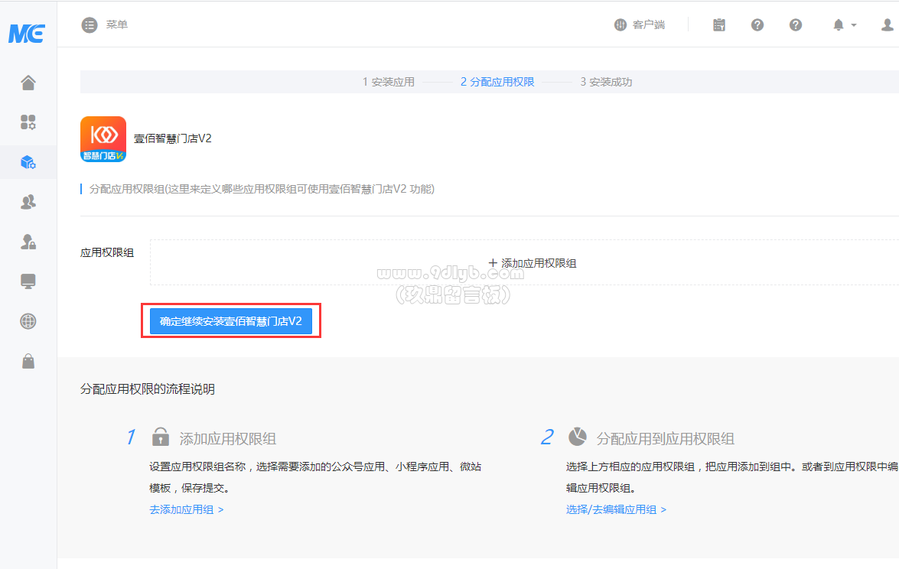Click the 应用权限组 field label
The image size is (899, 569).
coord(107,252)
